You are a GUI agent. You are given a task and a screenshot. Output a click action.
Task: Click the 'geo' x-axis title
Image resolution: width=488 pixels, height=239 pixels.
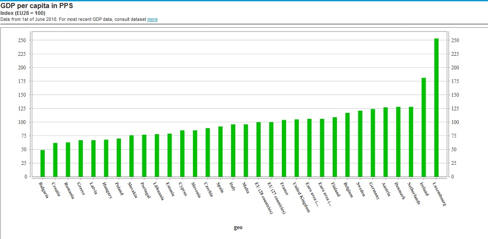[x=238, y=227]
